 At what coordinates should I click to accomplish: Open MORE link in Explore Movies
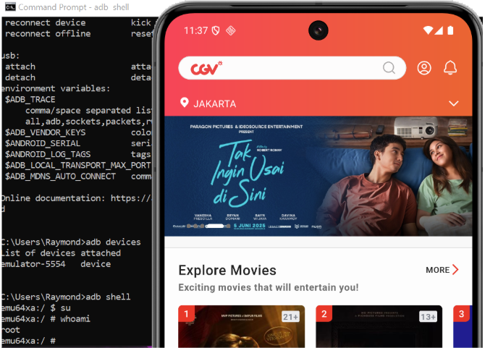pyautogui.click(x=438, y=270)
